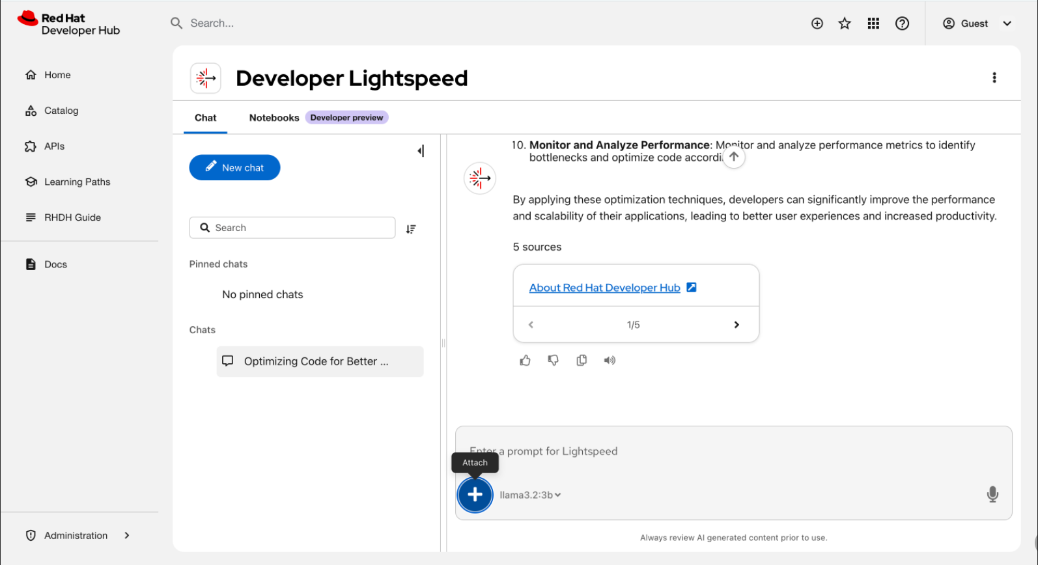Viewport: 1038px width, 565px height.
Task: Click the Attach plus button
Action: pos(475,495)
